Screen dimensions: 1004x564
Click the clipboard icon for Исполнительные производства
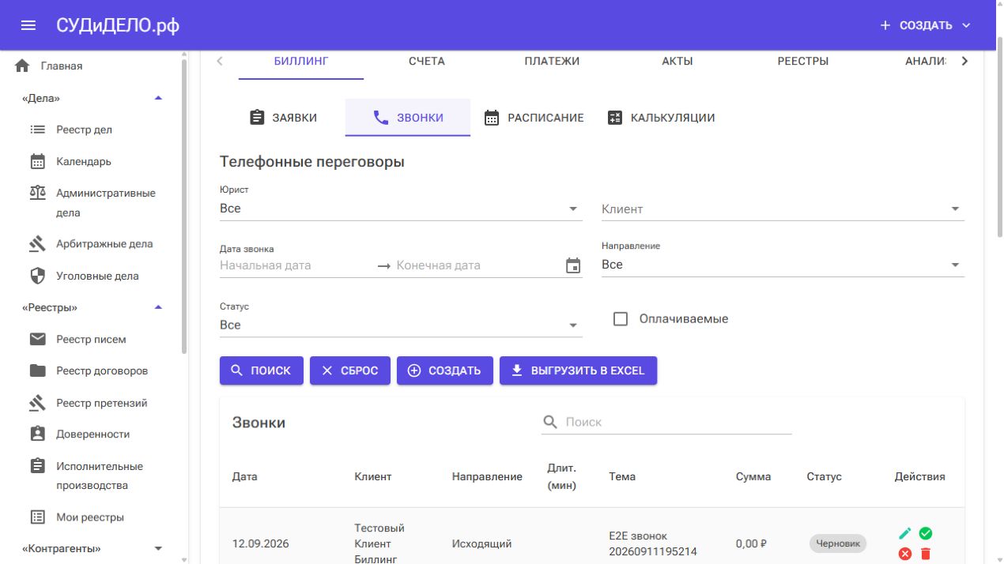[x=38, y=466]
